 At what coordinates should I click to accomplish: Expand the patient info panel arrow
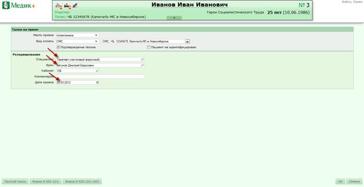(x=174, y=18)
